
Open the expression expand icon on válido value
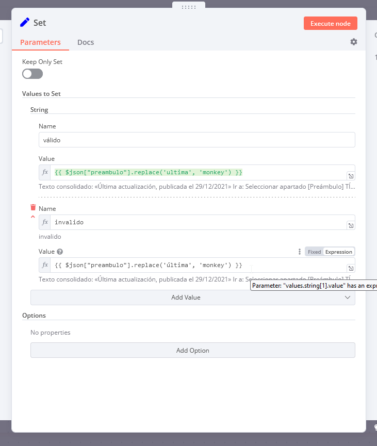point(350,175)
